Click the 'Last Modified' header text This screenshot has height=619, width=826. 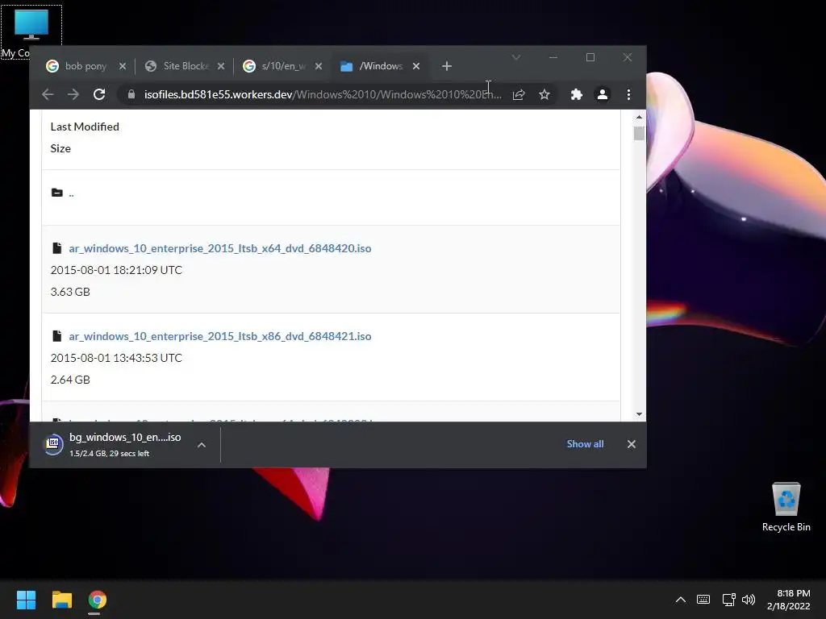(x=85, y=127)
